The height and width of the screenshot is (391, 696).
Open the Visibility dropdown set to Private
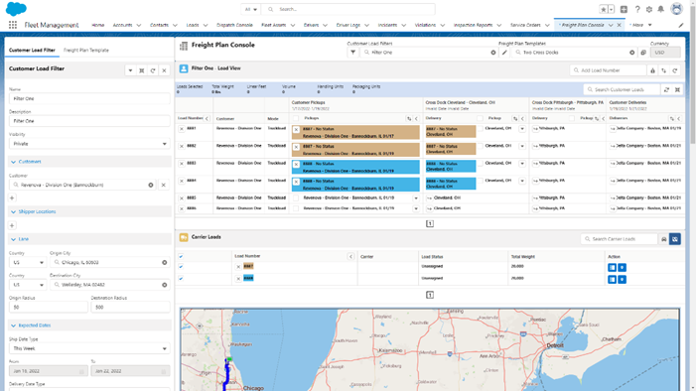tap(89, 144)
